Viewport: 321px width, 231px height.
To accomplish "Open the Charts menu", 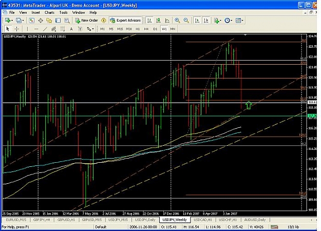I will (x=49, y=12).
